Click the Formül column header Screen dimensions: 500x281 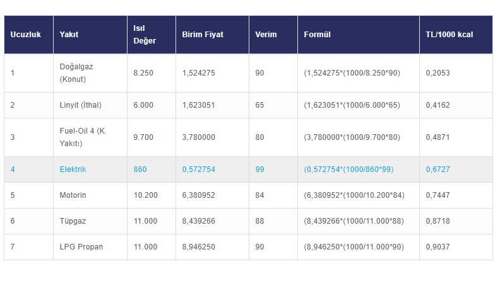point(318,35)
